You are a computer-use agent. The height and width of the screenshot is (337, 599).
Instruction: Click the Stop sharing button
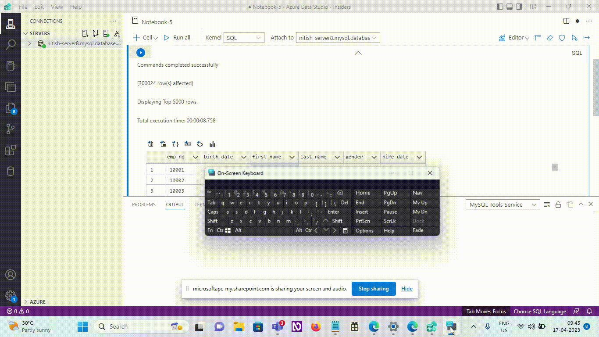[x=374, y=289]
